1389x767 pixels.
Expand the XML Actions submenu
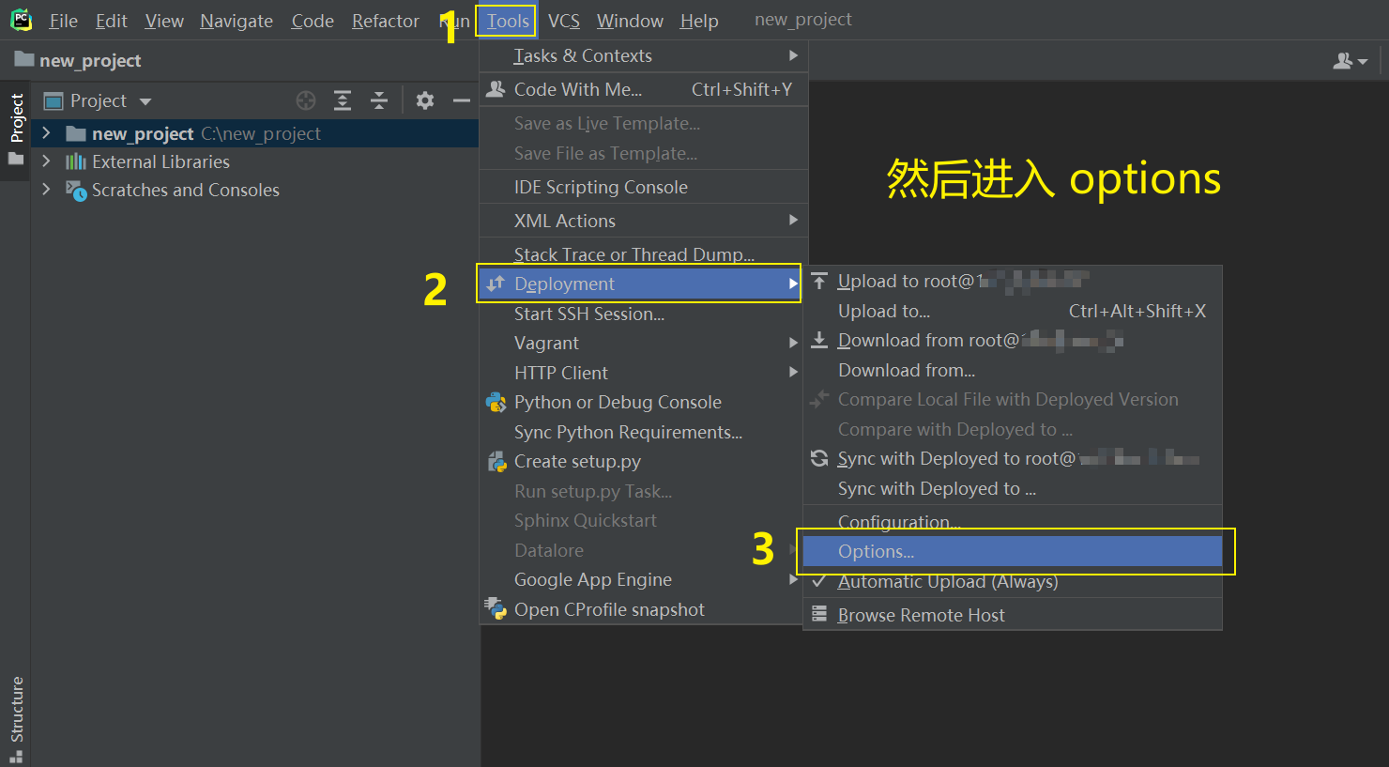[x=644, y=221]
